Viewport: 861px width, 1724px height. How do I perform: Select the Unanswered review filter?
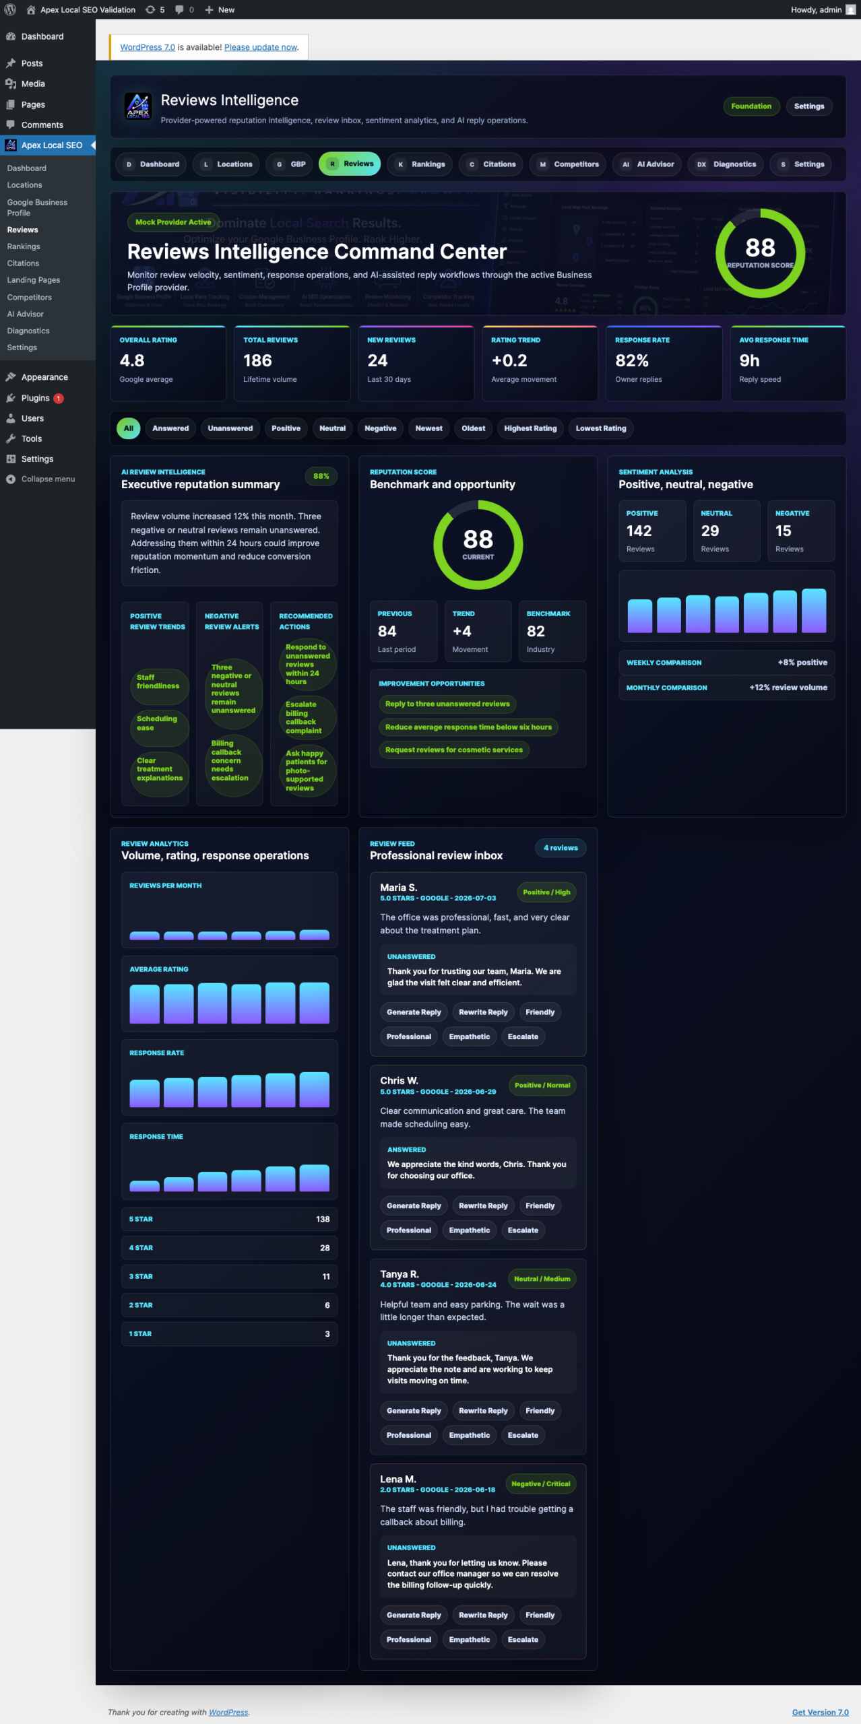(x=230, y=428)
